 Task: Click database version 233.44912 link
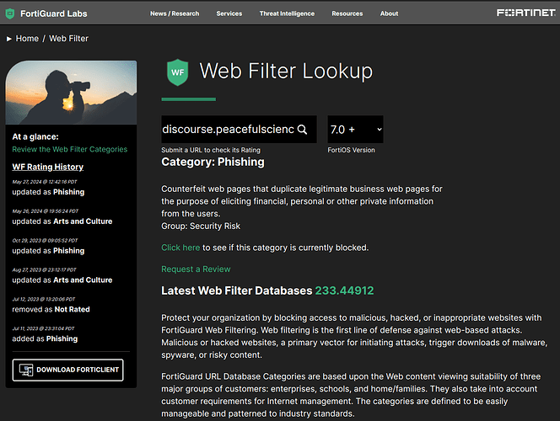tap(344, 290)
